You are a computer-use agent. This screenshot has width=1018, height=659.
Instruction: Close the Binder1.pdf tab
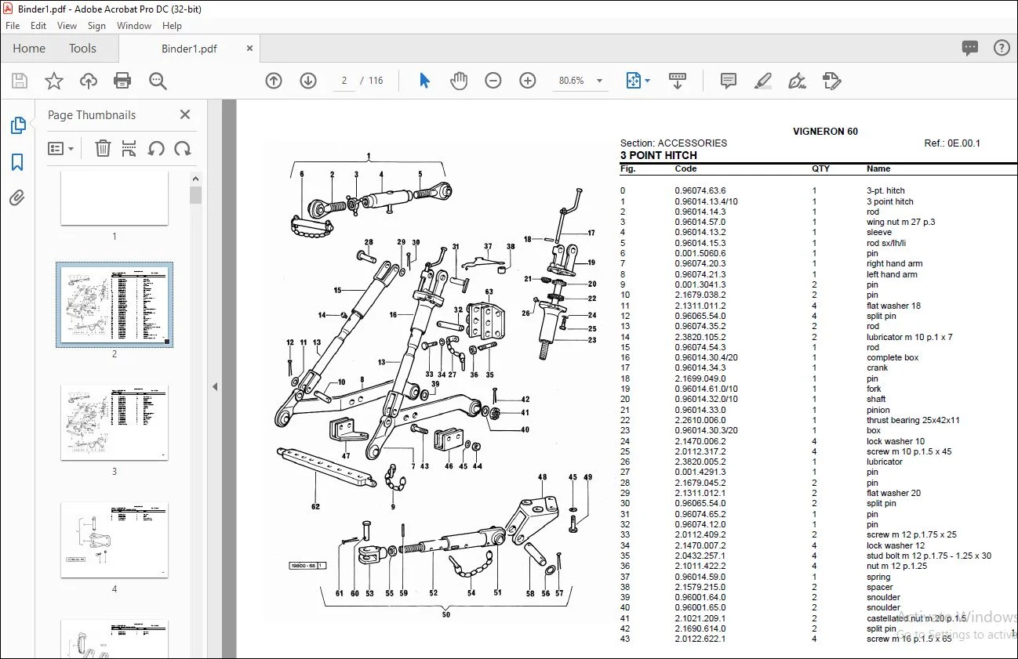click(250, 48)
